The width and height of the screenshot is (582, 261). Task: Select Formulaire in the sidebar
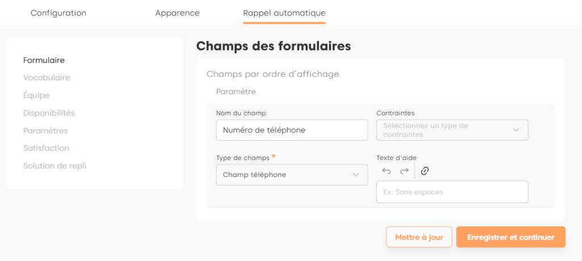[44, 60]
